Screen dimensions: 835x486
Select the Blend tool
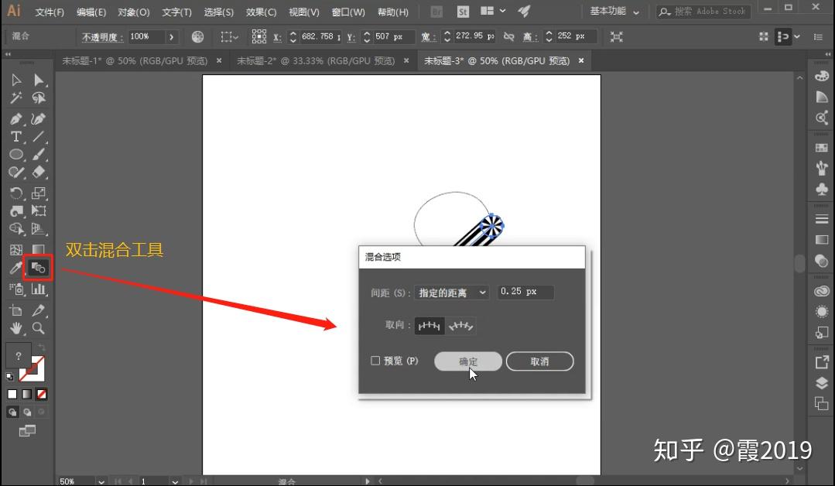click(x=39, y=268)
